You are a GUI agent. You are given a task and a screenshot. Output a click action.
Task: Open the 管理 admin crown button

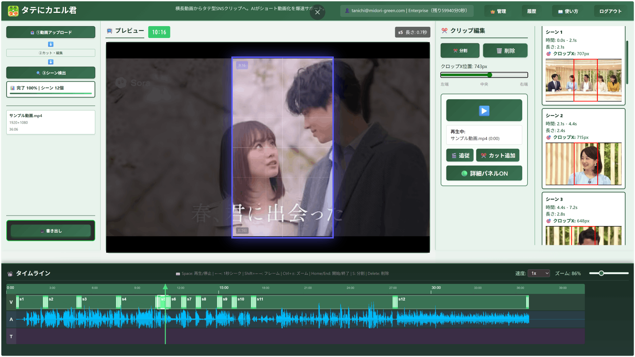tap(498, 11)
